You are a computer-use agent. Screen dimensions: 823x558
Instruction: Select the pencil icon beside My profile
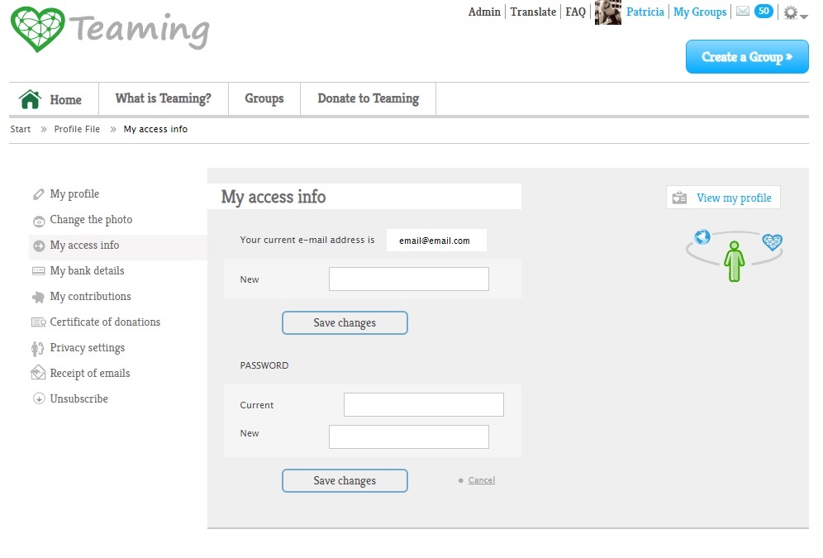click(39, 193)
